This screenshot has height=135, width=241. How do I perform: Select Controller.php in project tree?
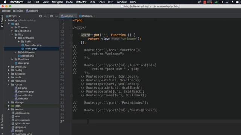coord(32,45)
